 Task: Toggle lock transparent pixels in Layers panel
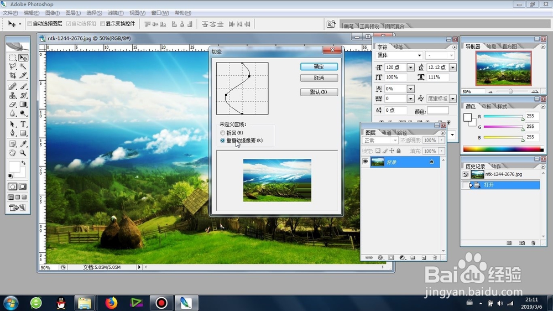pyautogui.click(x=378, y=151)
